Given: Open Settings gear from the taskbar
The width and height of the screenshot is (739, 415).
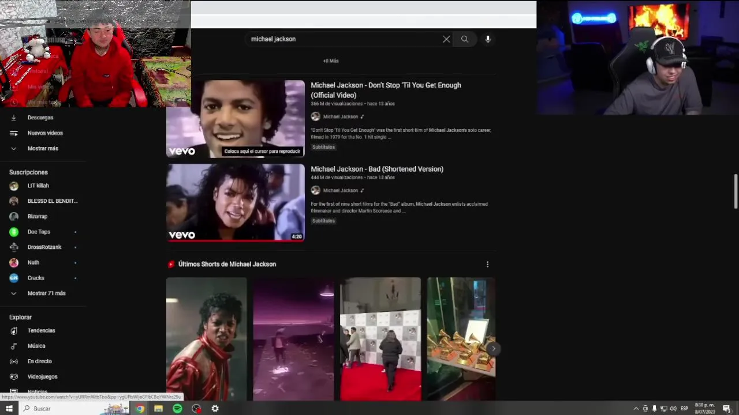Looking at the screenshot, I should pos(215,409).
